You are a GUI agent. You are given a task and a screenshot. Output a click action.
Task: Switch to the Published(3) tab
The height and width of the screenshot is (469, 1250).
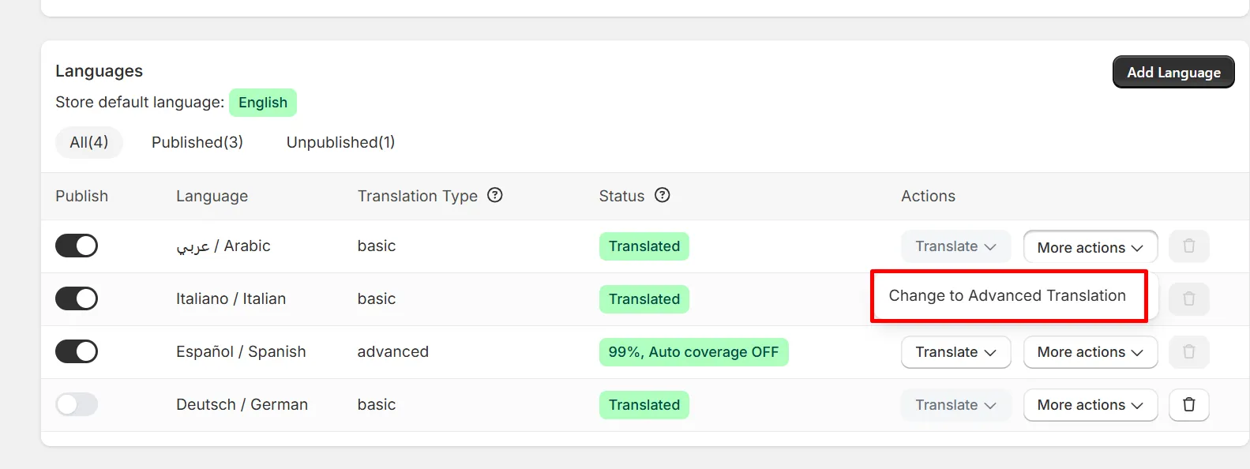[x=197, y=142]
